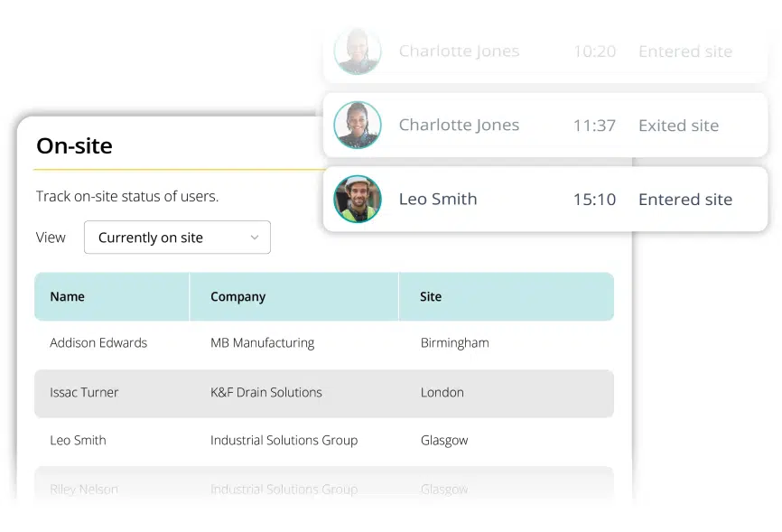782x532 pixels.
Task: Select the Issac Turner row name
Action: point(84,392)
